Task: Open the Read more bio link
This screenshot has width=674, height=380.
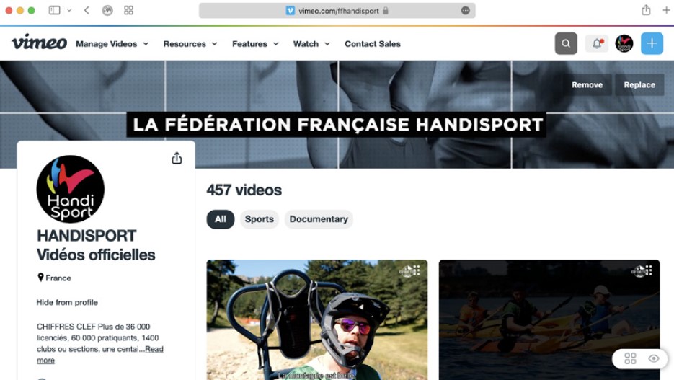Action: (x=99, y=355)
